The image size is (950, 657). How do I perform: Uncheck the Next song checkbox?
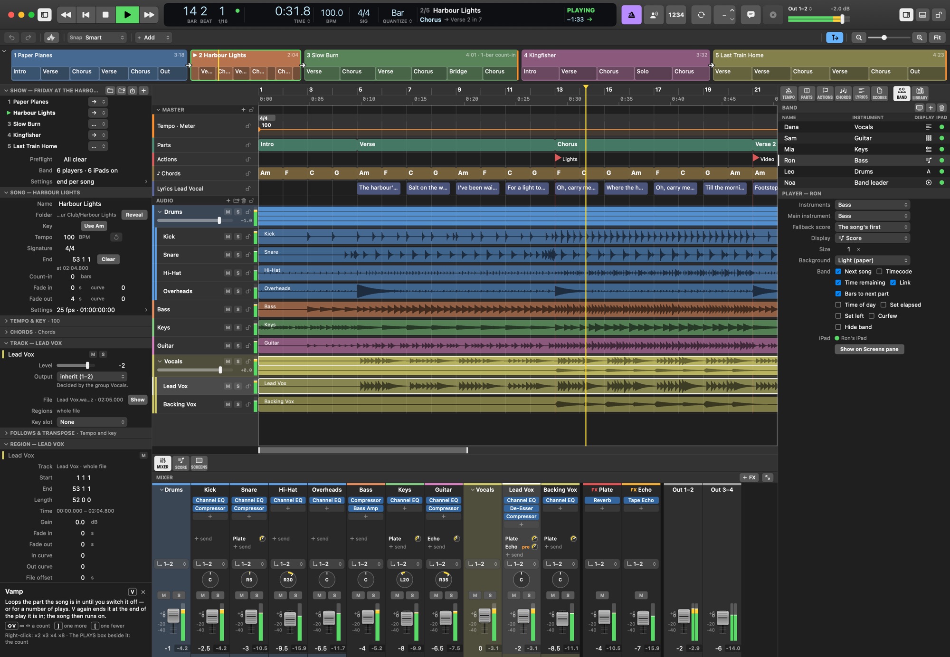pyautogui.click(x=838, y=271)
